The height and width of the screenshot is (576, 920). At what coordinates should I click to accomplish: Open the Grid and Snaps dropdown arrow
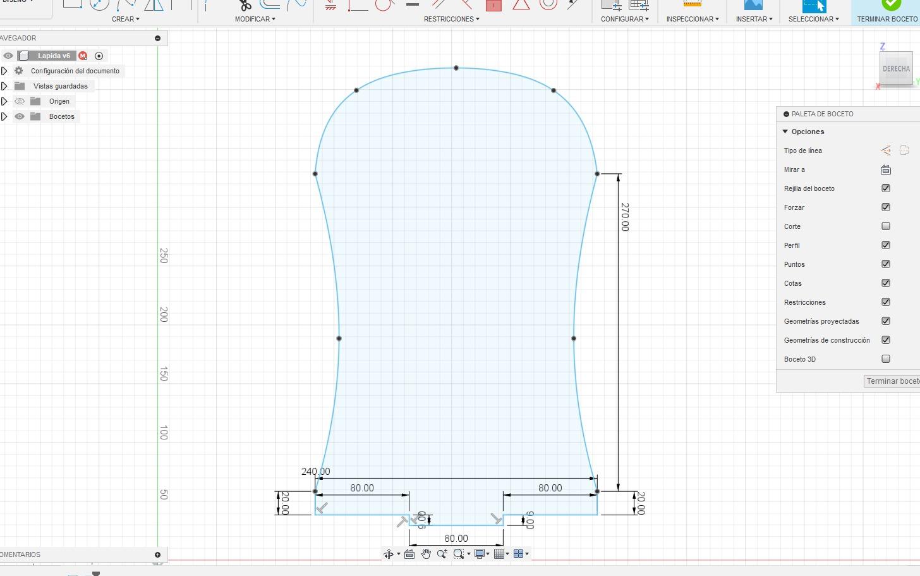tap(507, 555)
